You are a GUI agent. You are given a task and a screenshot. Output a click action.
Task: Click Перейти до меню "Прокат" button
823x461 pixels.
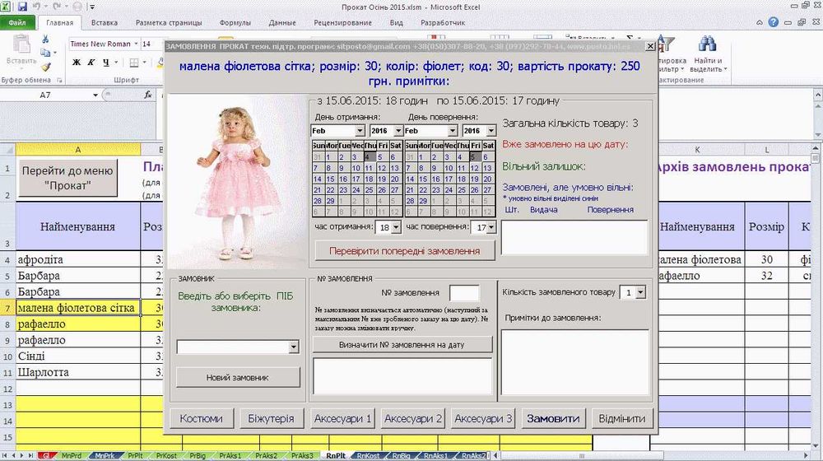[67, 178]
